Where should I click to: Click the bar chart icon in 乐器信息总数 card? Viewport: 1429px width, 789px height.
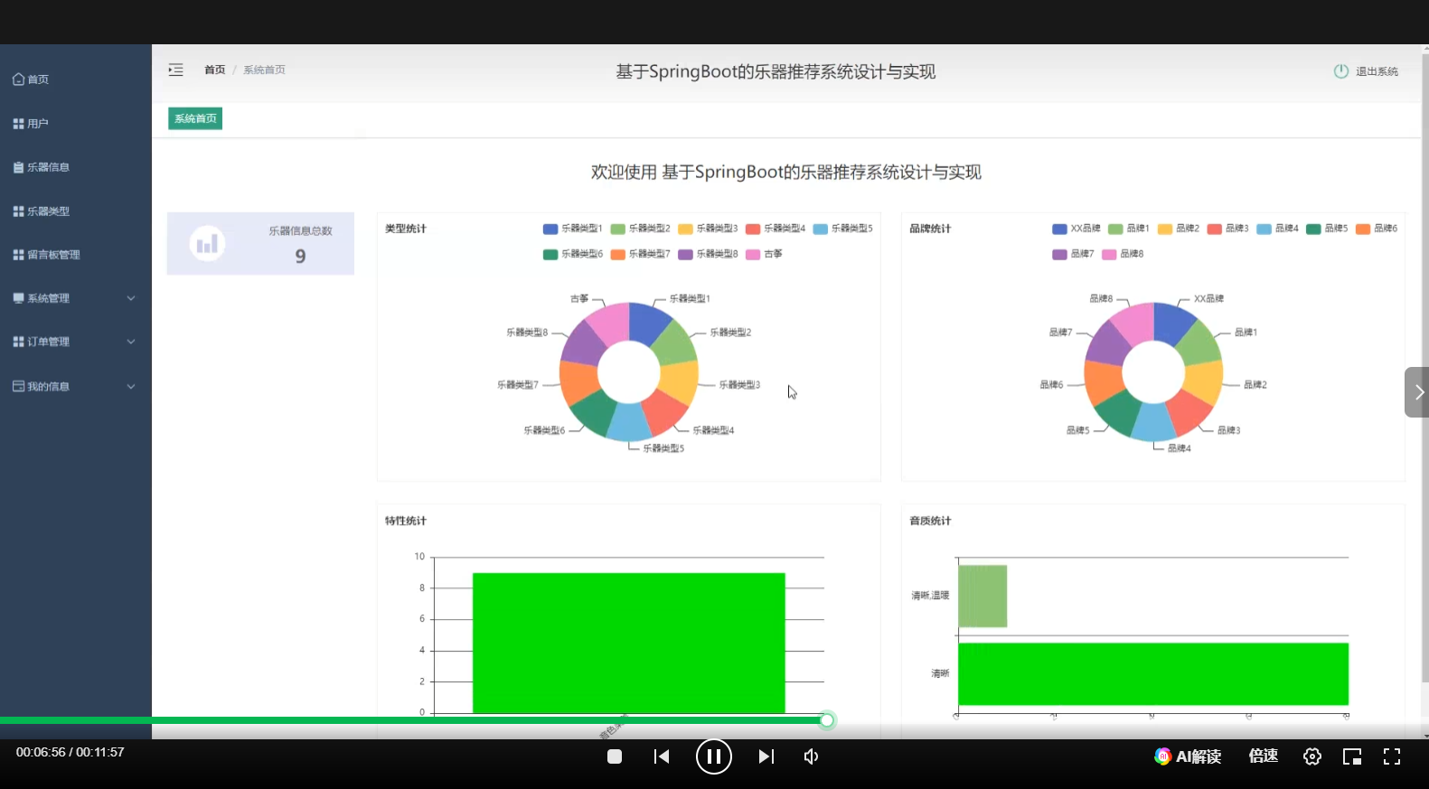coord(207,243)
